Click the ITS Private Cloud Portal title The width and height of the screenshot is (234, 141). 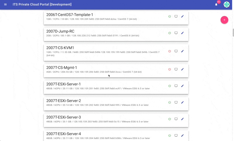[42, 4]
